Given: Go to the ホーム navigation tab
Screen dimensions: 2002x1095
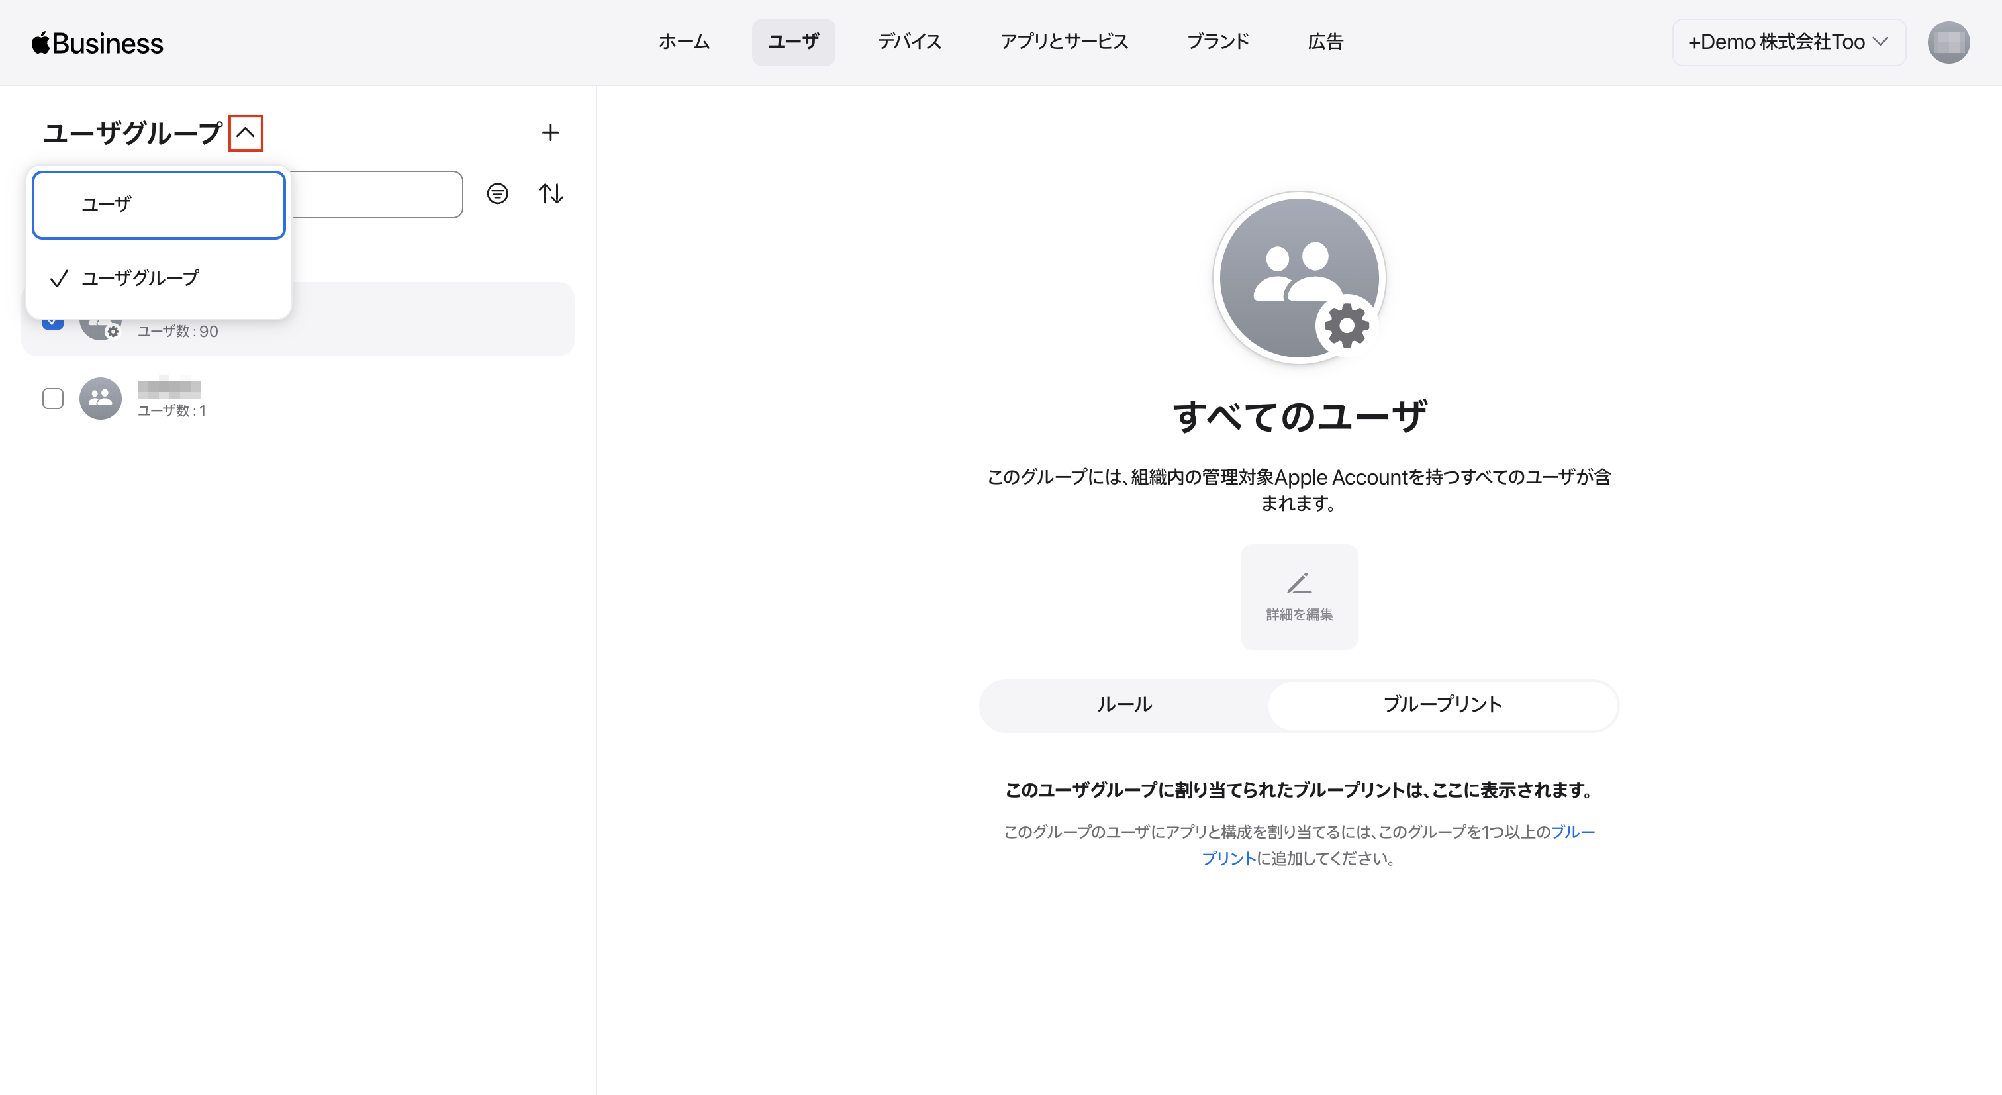Looking at the screenshot, I should click(684, 42).
